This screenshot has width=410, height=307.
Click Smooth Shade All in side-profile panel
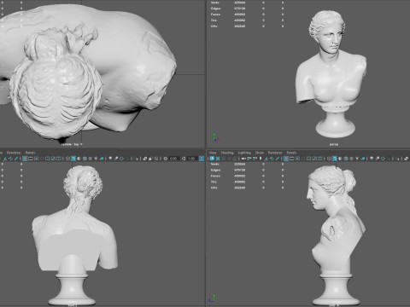pyautogui.click(x=335, y=159)
